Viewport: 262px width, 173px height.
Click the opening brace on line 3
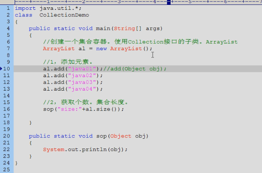click(16, 22)
